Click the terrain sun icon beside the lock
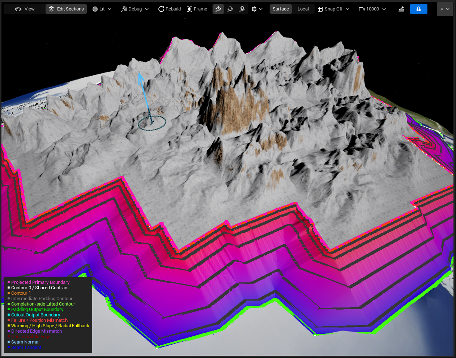Viewport: 456px width, 358px height. (x=401, y=9)
